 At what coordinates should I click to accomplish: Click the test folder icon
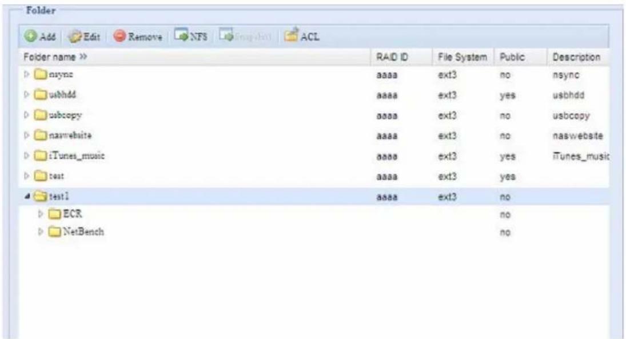click(x=41, y=176)
